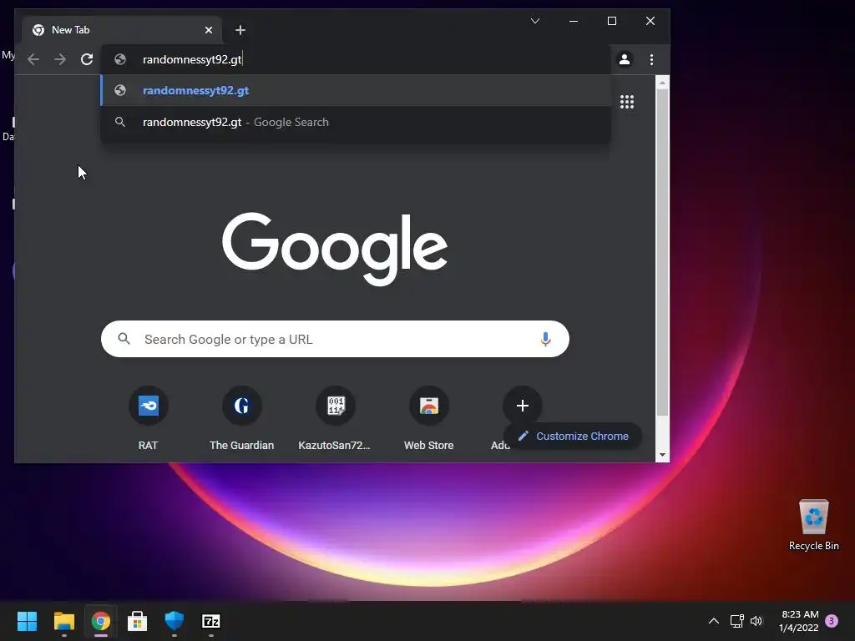Click the volume speaker icon
The image size is (855, 641).
[756, 621]
